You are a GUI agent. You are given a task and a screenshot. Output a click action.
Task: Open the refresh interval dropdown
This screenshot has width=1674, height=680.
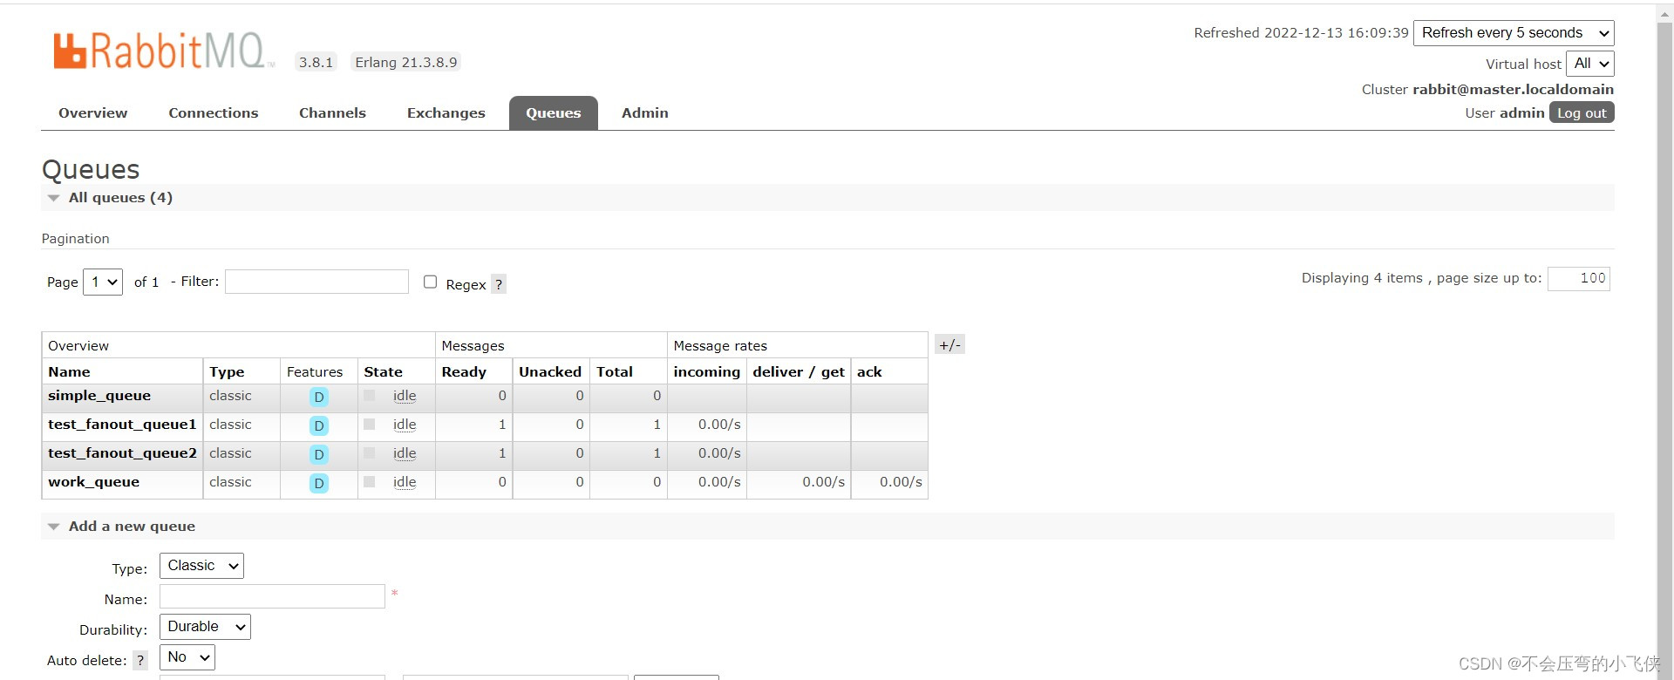(x=1514, y=33)
